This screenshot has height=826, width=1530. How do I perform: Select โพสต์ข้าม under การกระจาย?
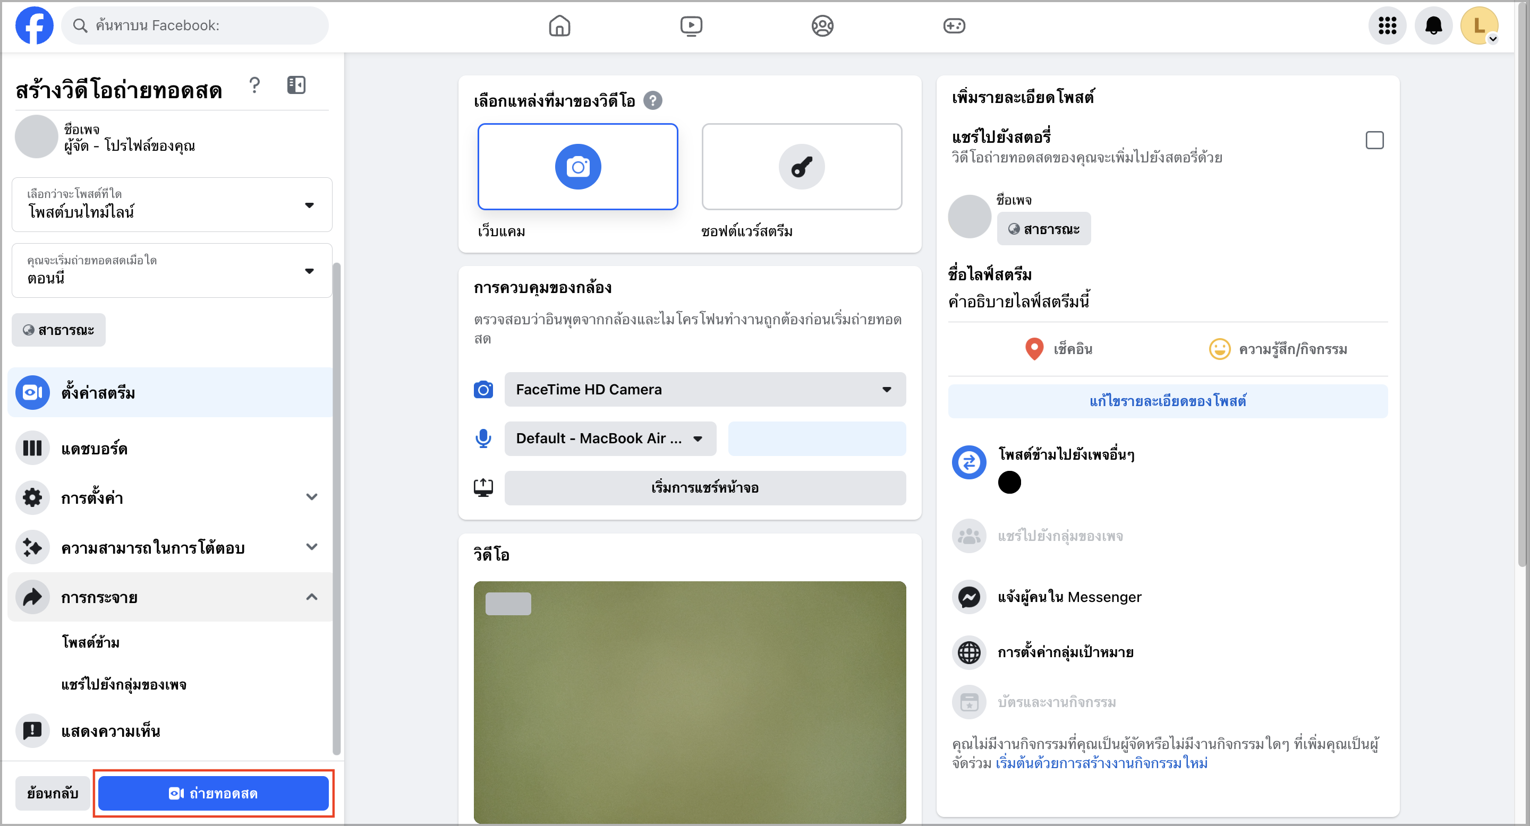coord(90,642)
